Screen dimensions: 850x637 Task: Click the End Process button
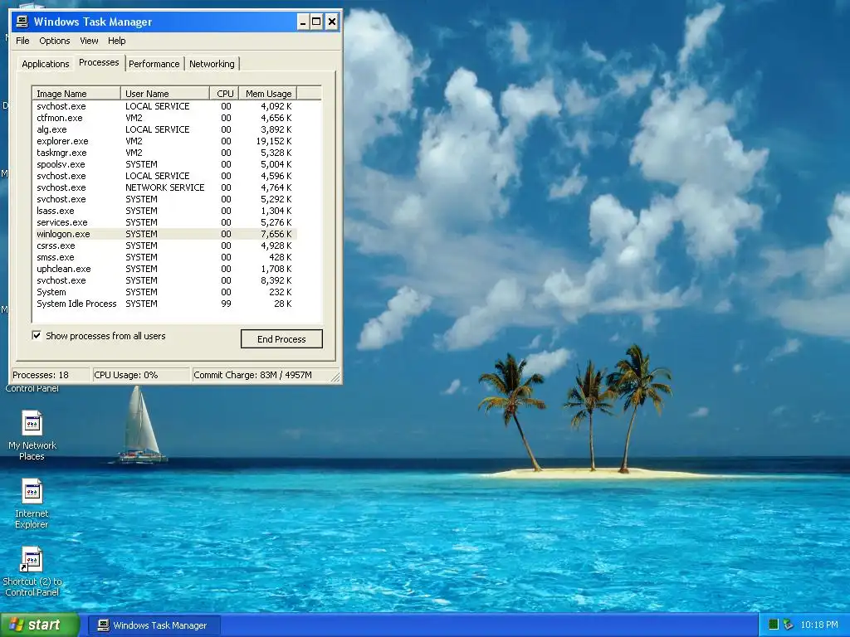pos(281,339)
